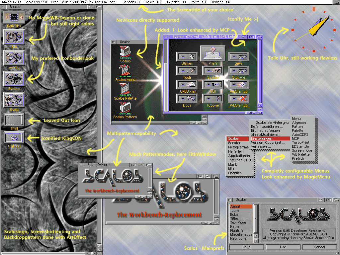Open the Shell icon
The height and width of the screenshot is (255, 340).
pos(14,120)
